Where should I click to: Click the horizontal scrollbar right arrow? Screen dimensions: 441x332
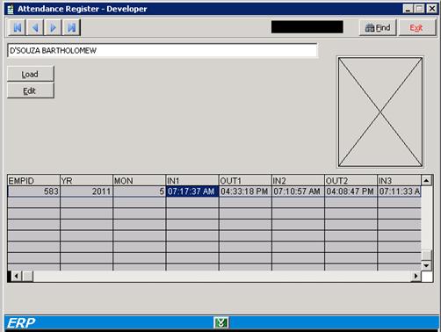tap(416, 276)
